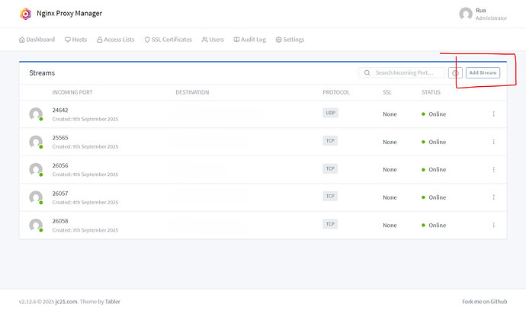Click the Nginx Proxy Manager logo icon
Image resolution: width=526 pixels, height=314 pixels.
click(x=25, y=14)
